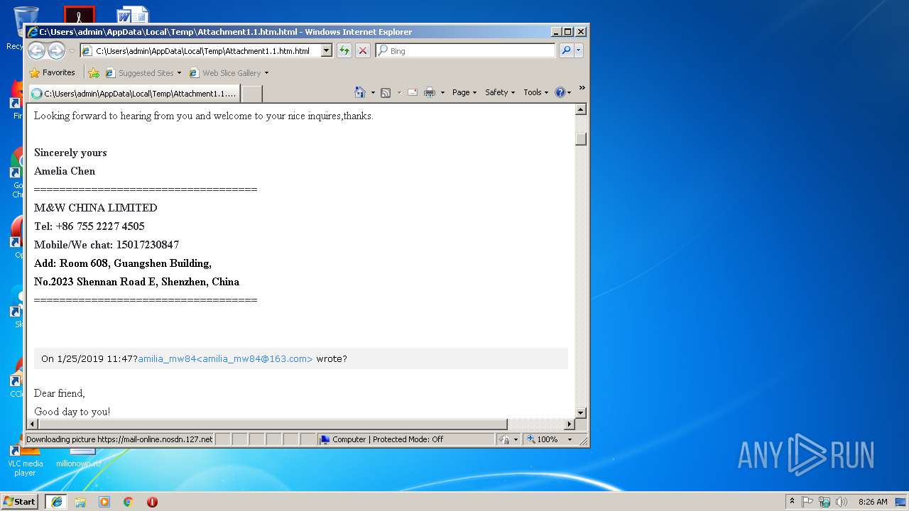Click the Action Center flag tray icon
The width and height of the screenshot is (909, 511).
click(808, 502)
